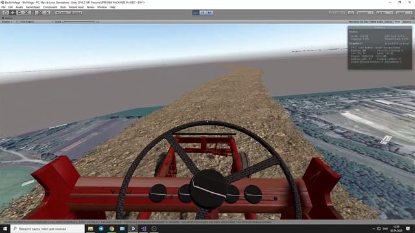Select the Hand tool in Unity toolbar
The image size is (415, 233).
click(x=5, y=13)
